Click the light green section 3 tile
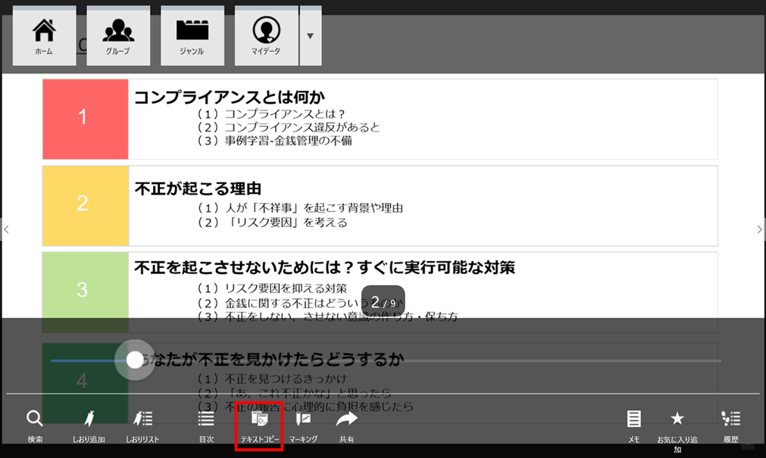Screen dimensions: 766x458 (86, 292)
